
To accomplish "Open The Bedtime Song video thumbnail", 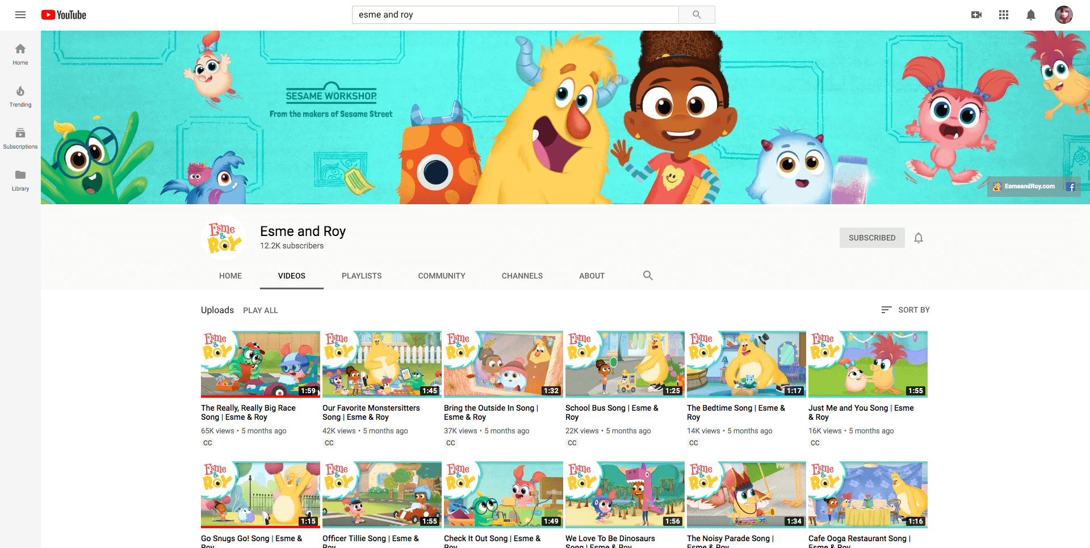I will point(746,364).
